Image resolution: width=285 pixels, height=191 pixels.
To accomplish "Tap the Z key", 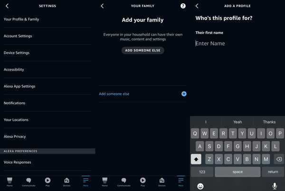I will (x=209, y=159).
